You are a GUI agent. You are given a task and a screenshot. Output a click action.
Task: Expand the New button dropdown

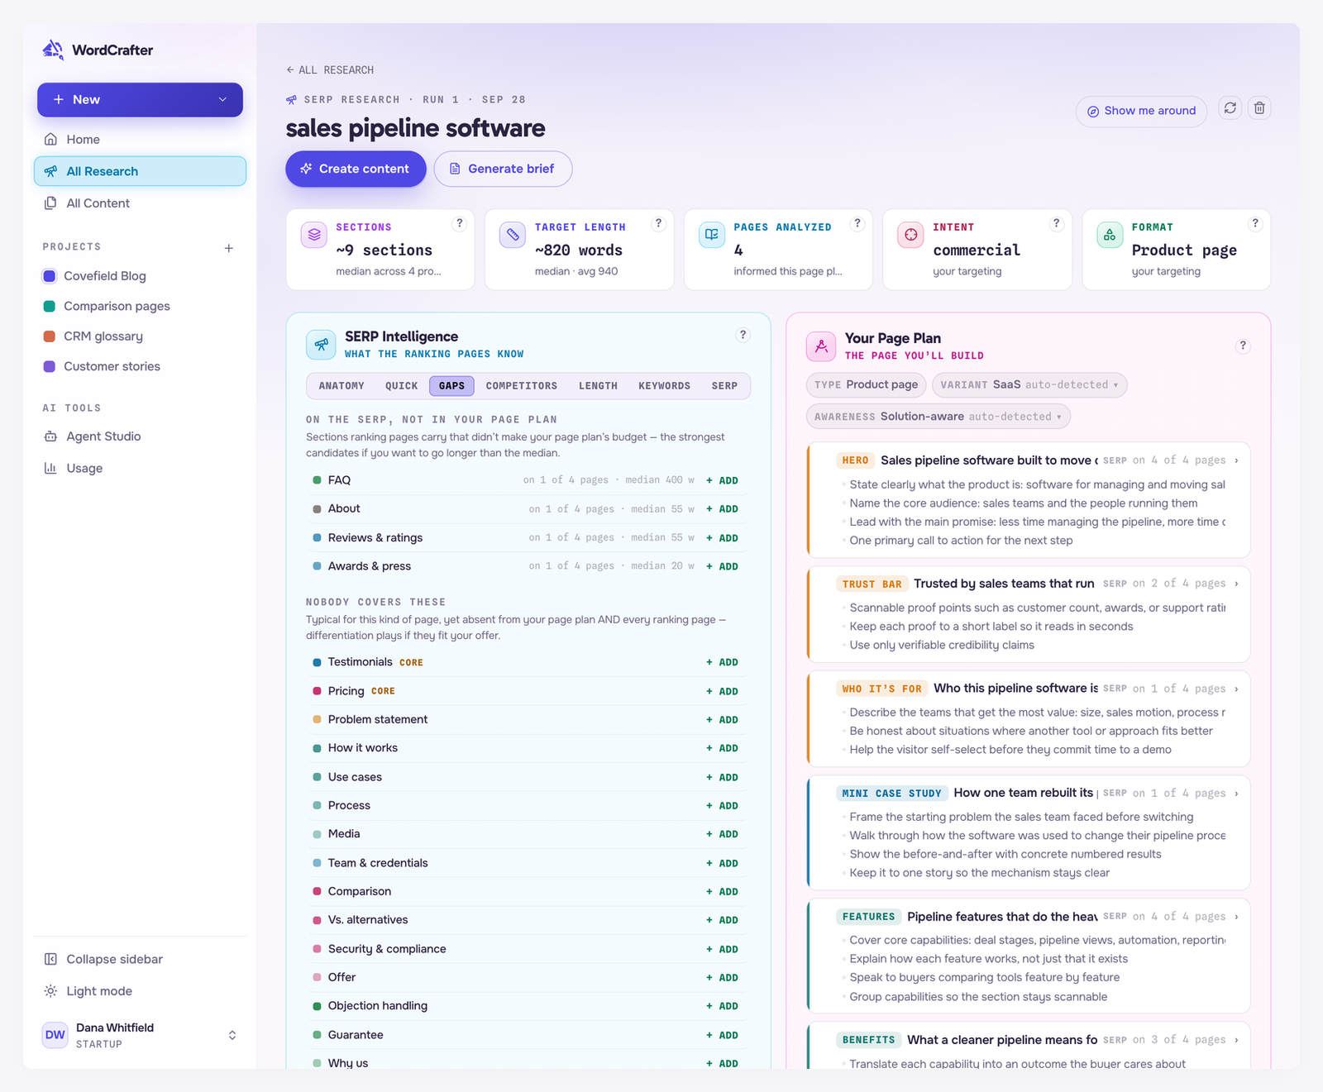[222, 99]
